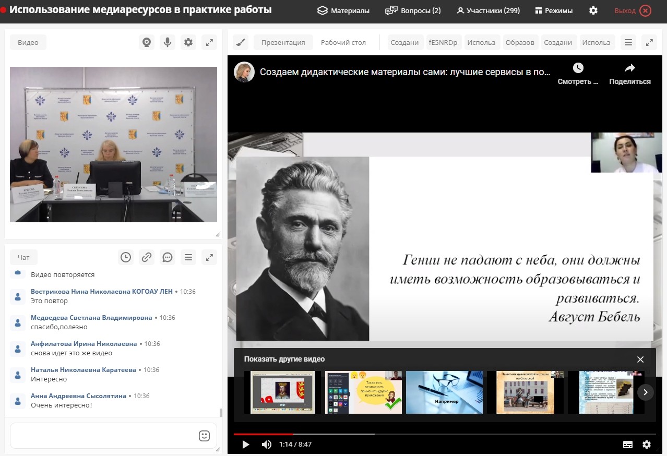Switch to the Рабочий стол tab
Screen dimensions: 667x456
pos(343,43)
